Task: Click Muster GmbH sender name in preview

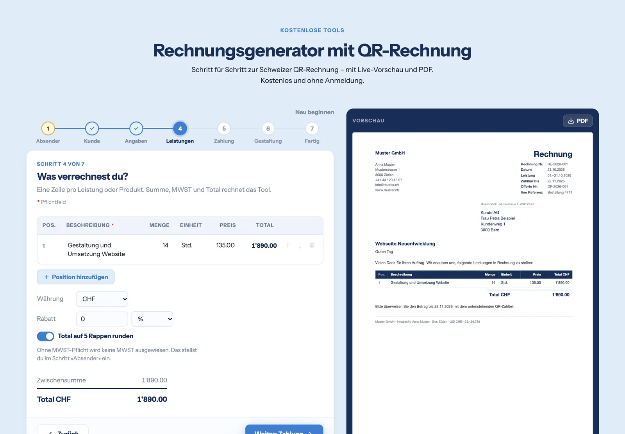Action: pos(390,153)
